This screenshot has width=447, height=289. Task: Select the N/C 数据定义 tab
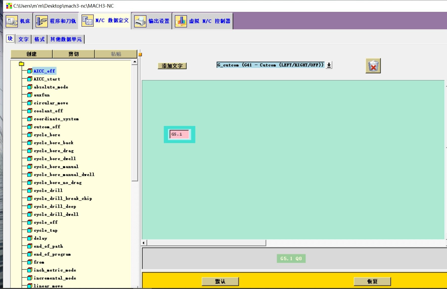(105, 21)
